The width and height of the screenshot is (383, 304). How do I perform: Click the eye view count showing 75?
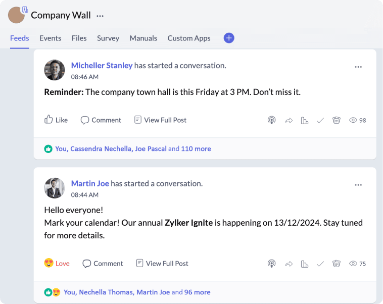357,264
